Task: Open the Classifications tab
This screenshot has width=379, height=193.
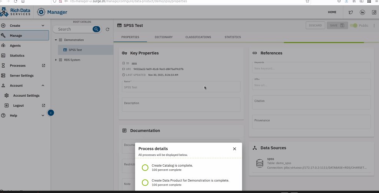Action: 198,37
